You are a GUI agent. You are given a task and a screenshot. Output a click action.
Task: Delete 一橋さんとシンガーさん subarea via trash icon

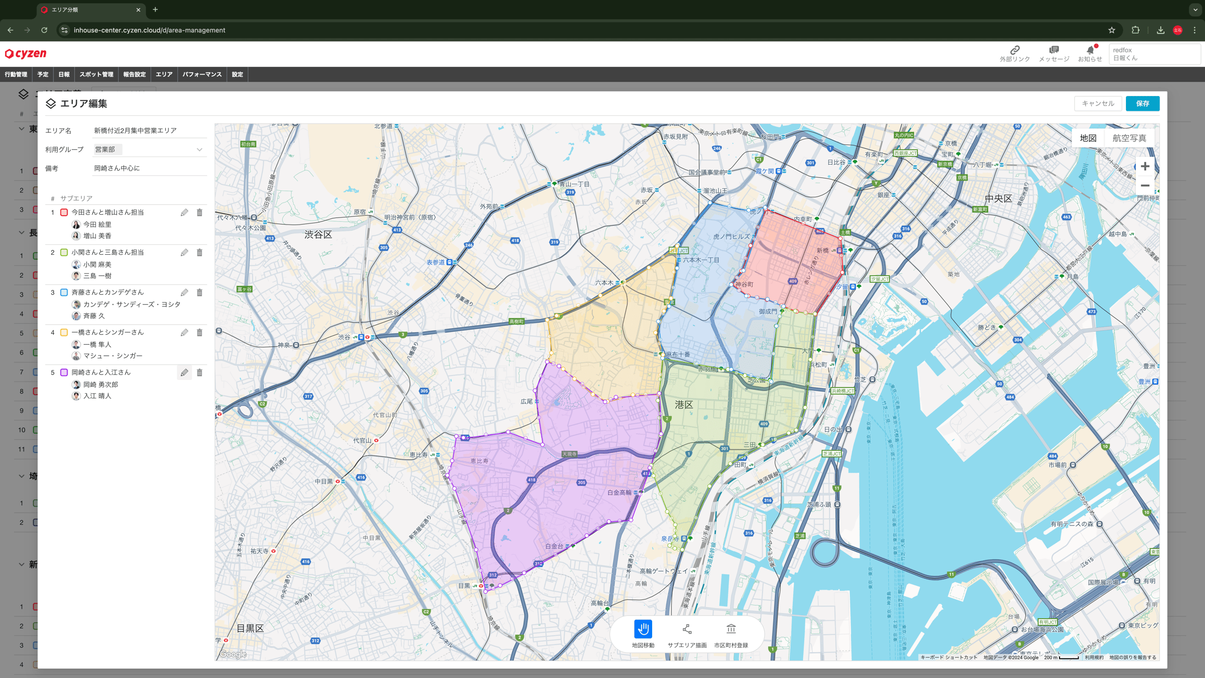(199, 333)
